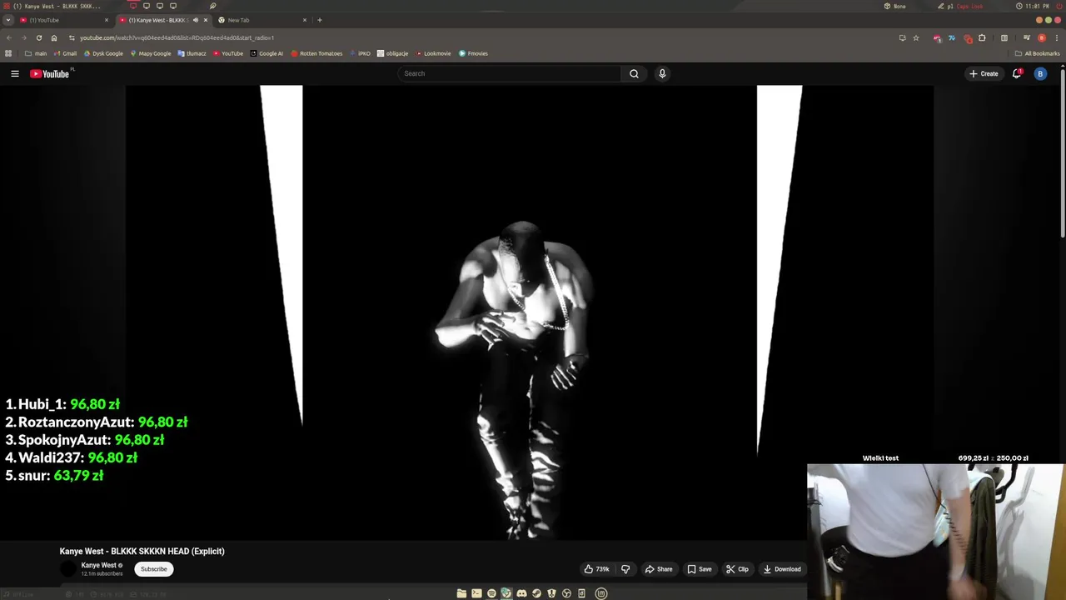
Task: Open the main bookmarks folder
Action: (x=36, y=53)
